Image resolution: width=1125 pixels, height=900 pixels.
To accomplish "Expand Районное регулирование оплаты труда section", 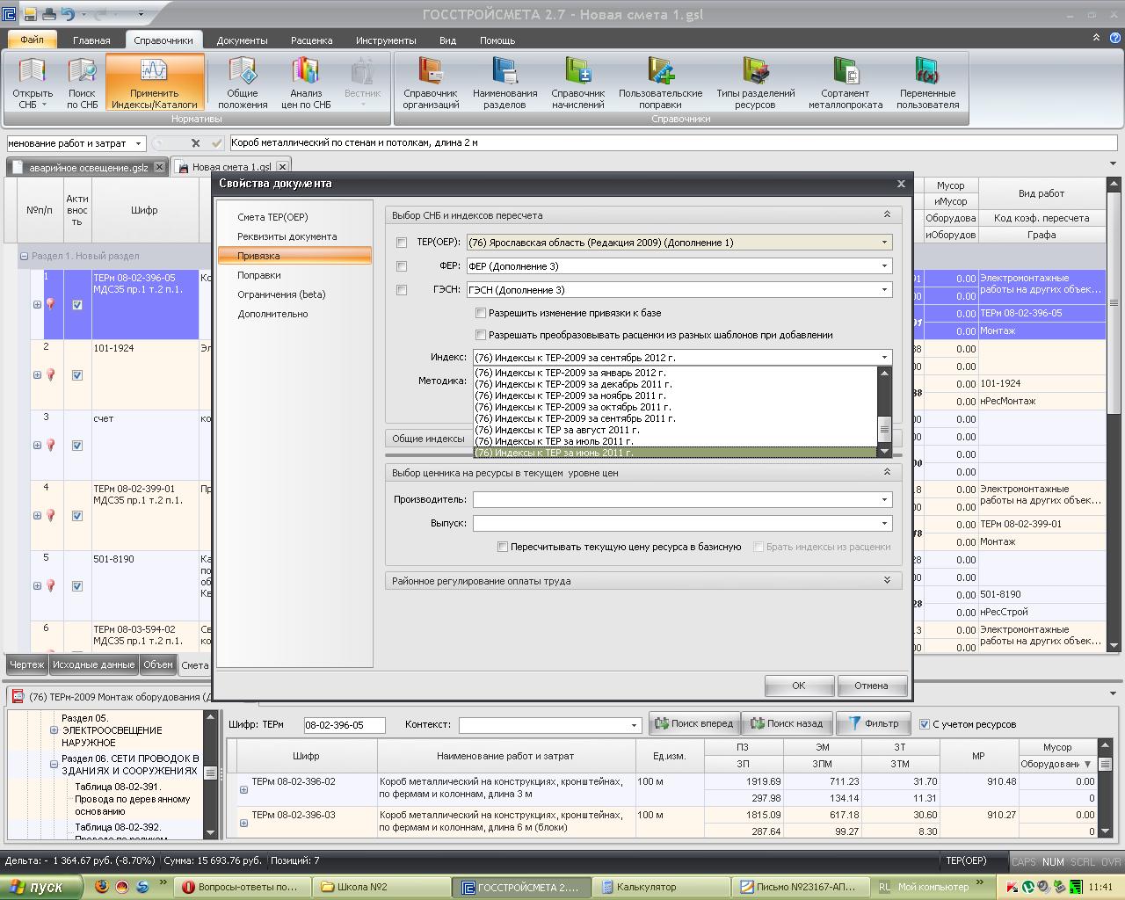I will [x=887, y=581].
